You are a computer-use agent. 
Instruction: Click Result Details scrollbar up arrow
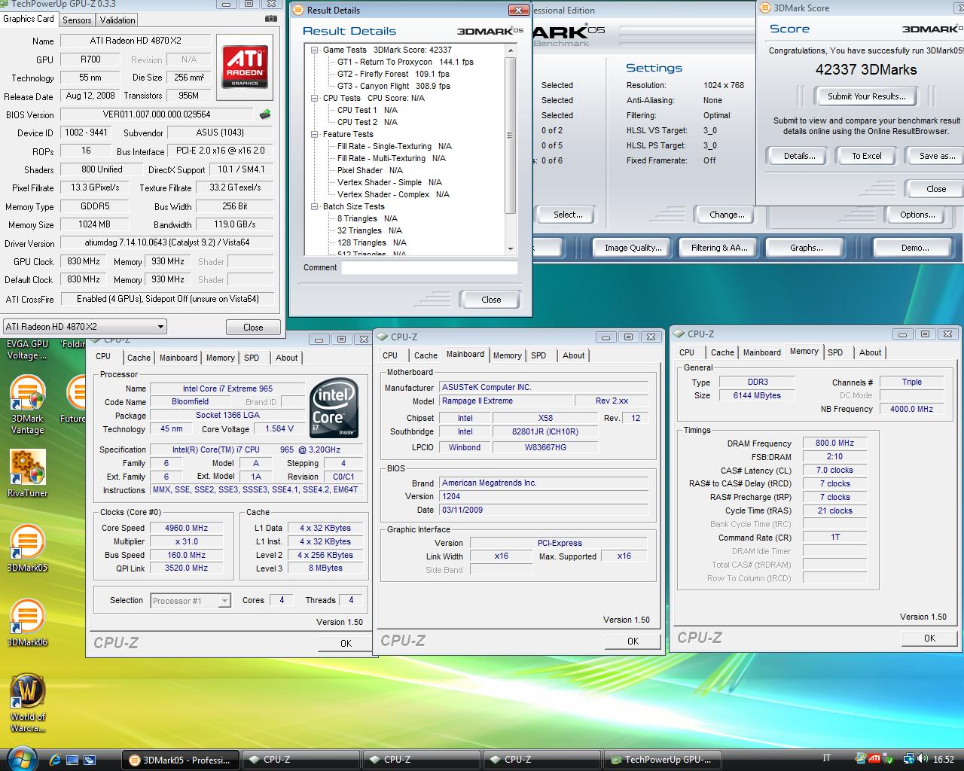(x=511, y=50)
